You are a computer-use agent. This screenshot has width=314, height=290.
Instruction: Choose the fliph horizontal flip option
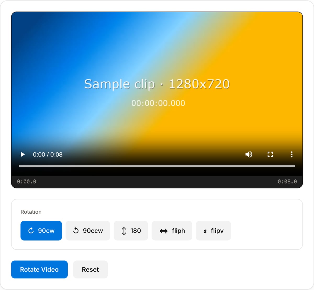[x=172, y=231]
